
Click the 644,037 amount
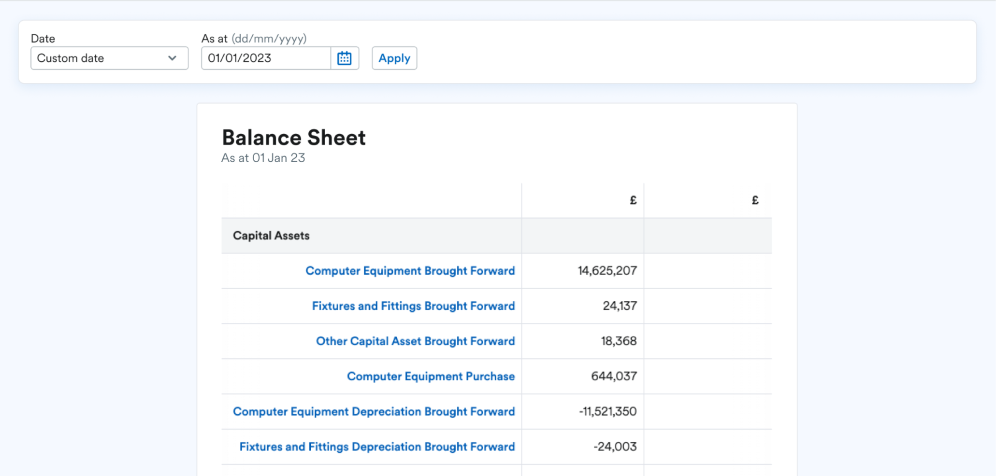click(614, 377)
